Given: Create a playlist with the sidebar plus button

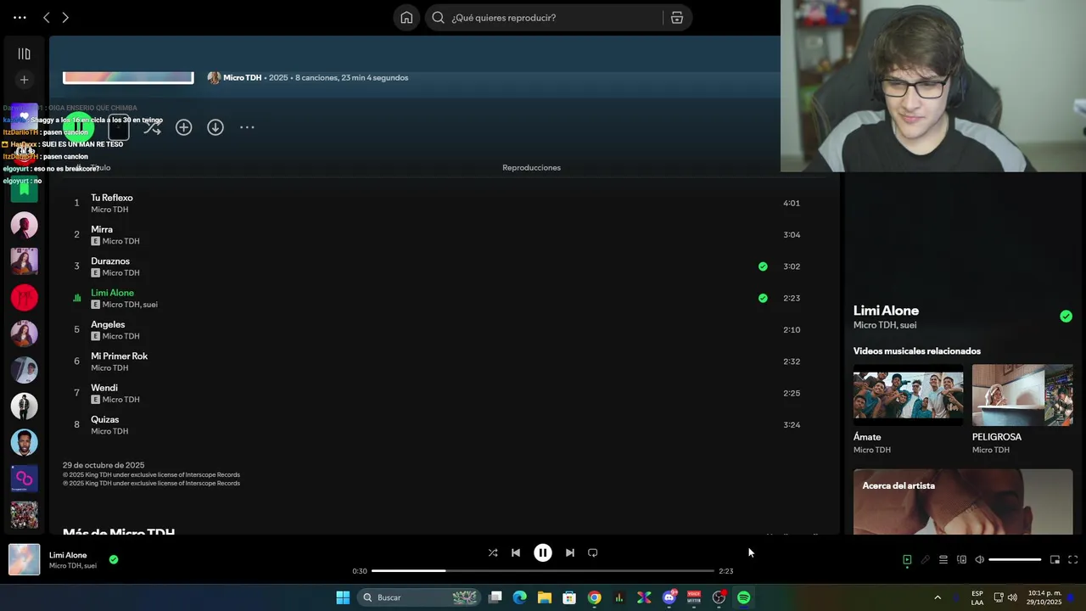Looking at the screenshot, I should point(24,80).
